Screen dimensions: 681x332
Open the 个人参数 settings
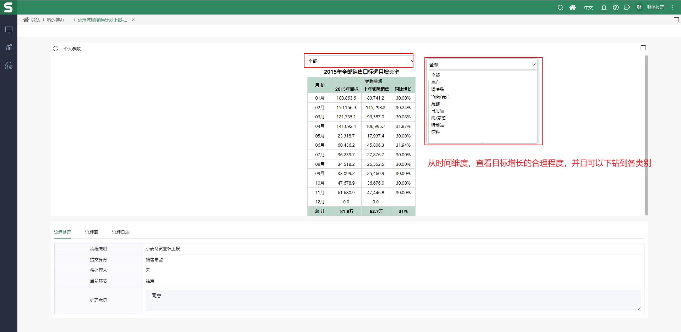tap(72, 49)
